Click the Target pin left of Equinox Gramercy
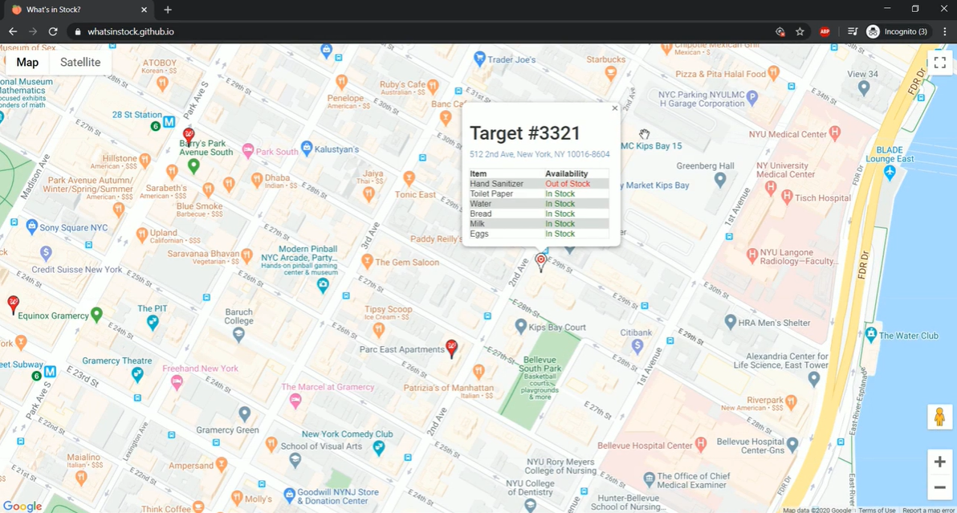Viewport: 957px width, 513px height. click(x=13, y=304)
